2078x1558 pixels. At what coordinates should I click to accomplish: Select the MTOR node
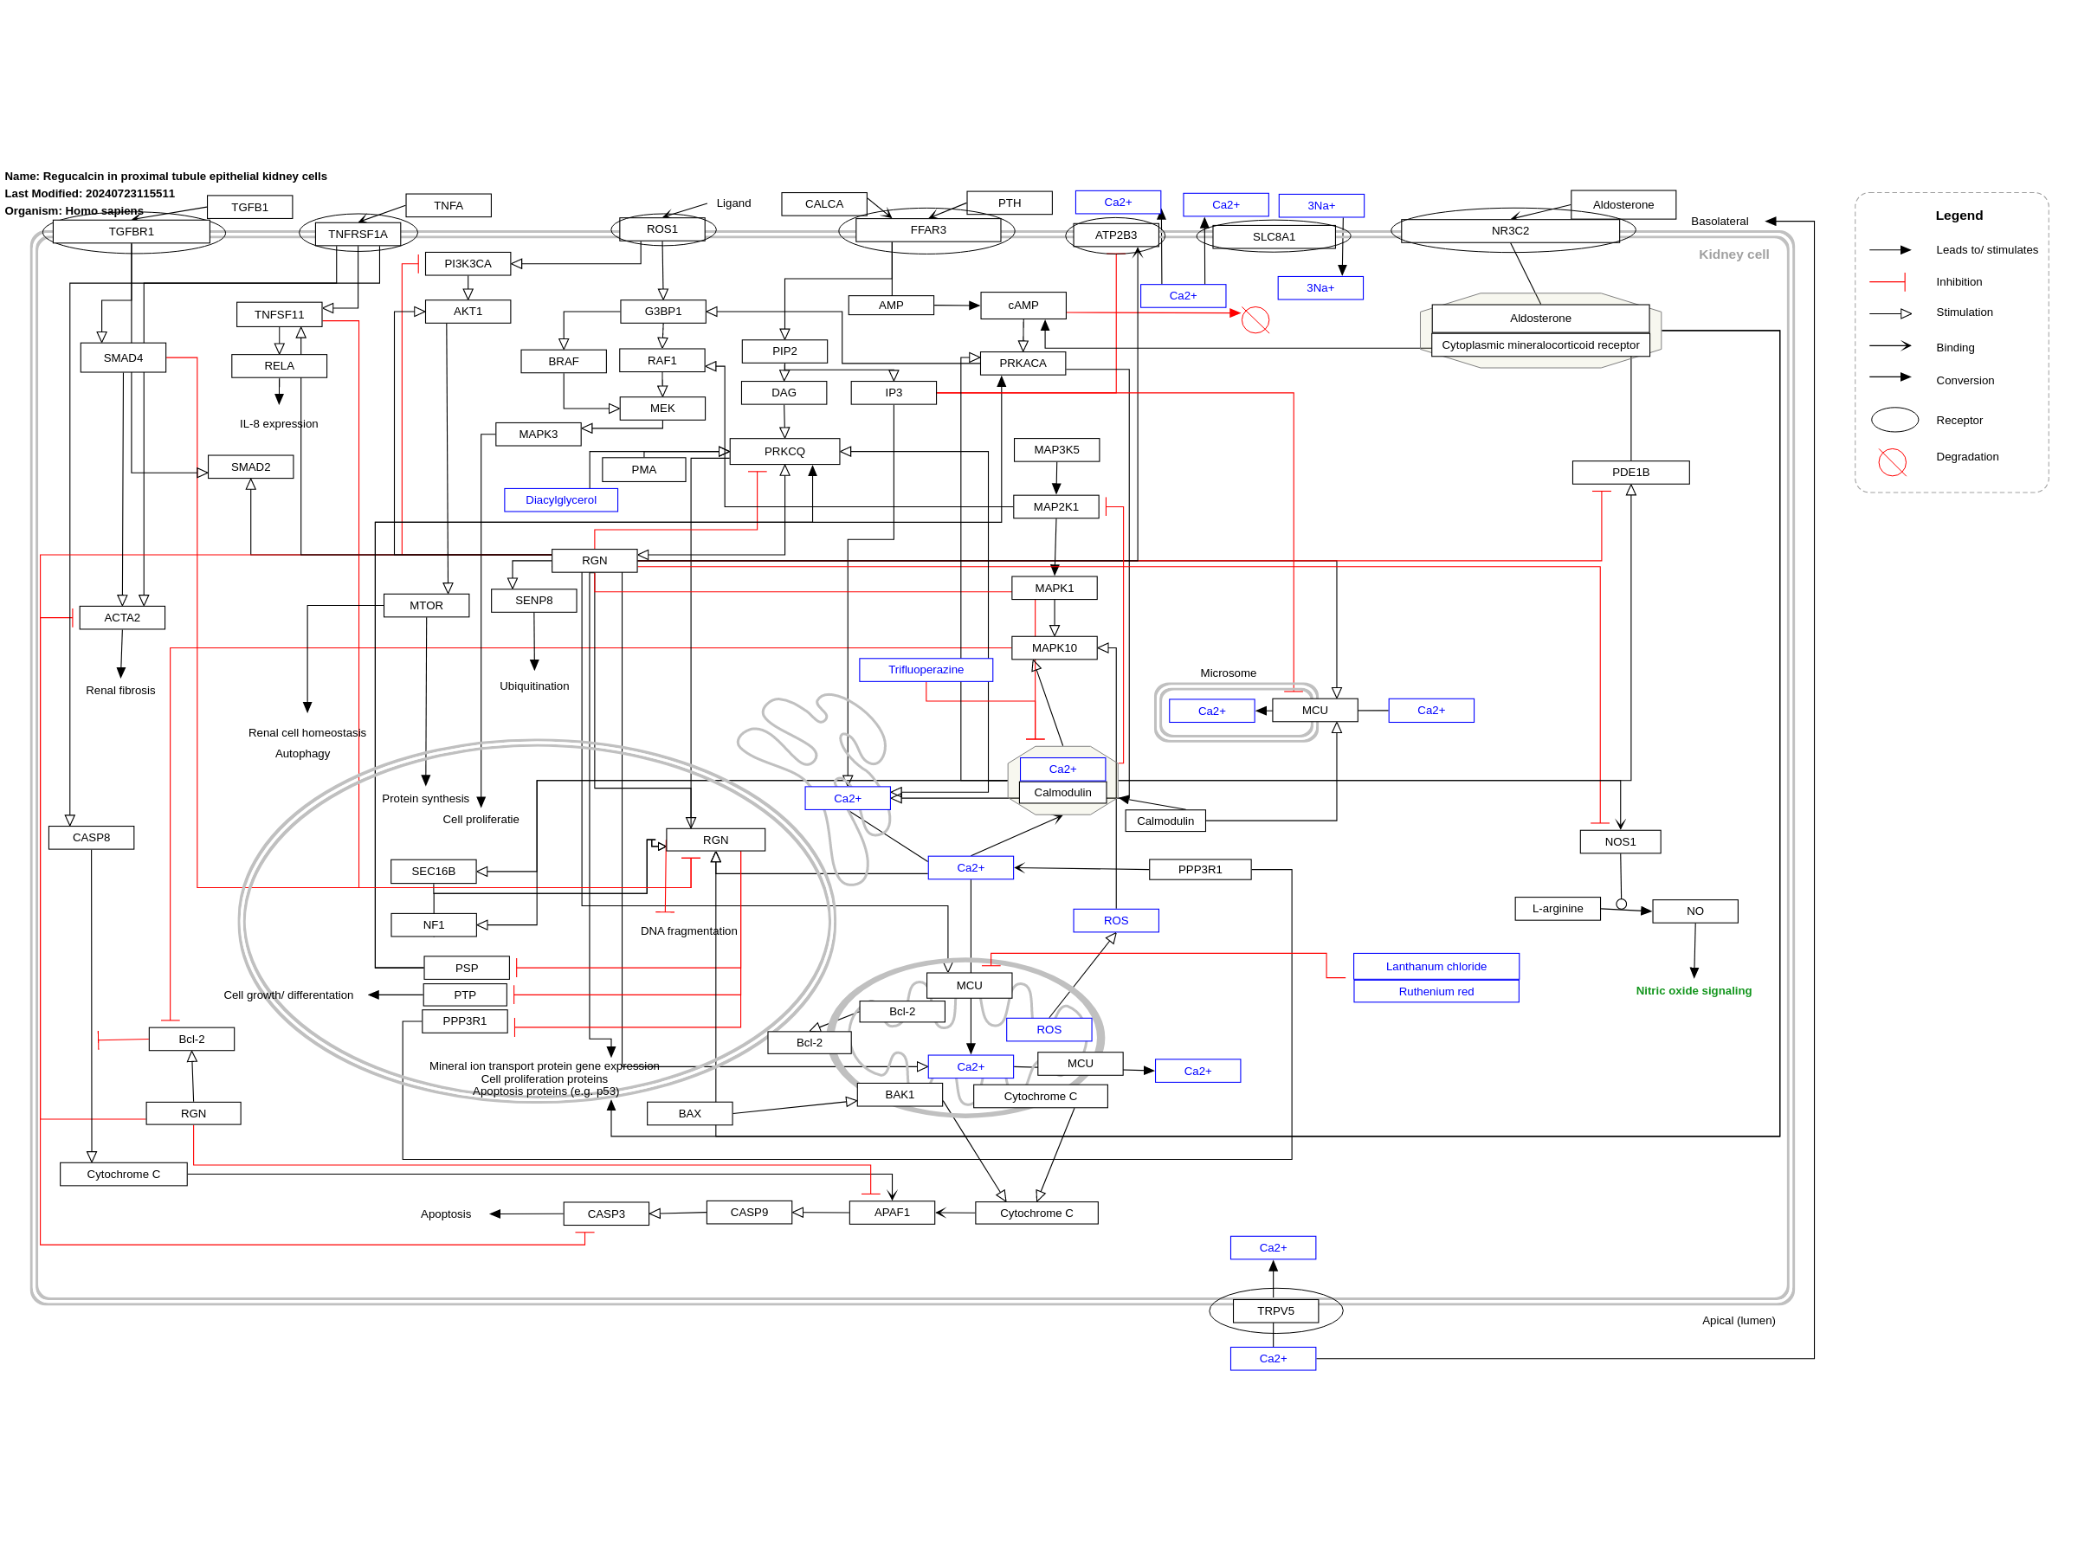click(427, 606)
